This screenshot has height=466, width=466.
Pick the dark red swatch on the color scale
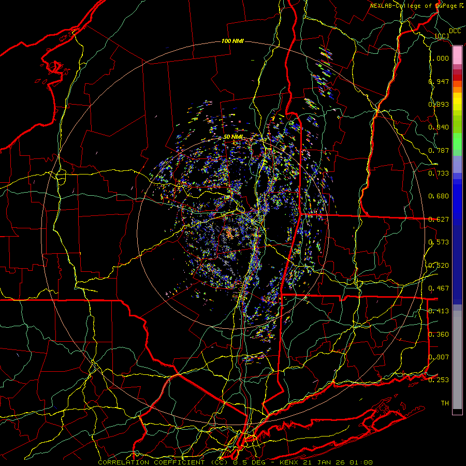(457, 78)
